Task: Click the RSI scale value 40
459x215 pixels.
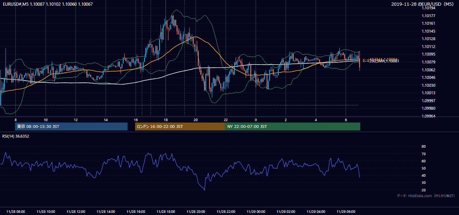Action: 423,176
